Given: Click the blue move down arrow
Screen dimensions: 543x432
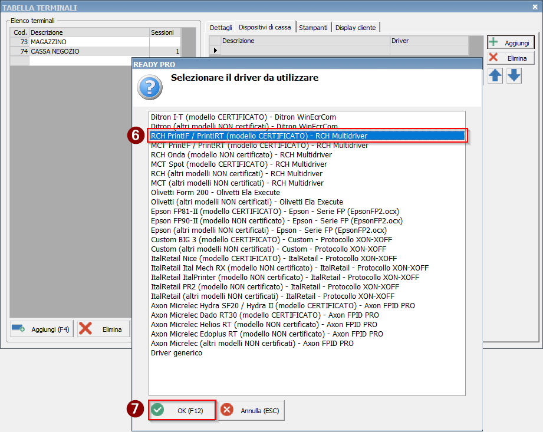Looking at the screenshot, I should point(514,76).
